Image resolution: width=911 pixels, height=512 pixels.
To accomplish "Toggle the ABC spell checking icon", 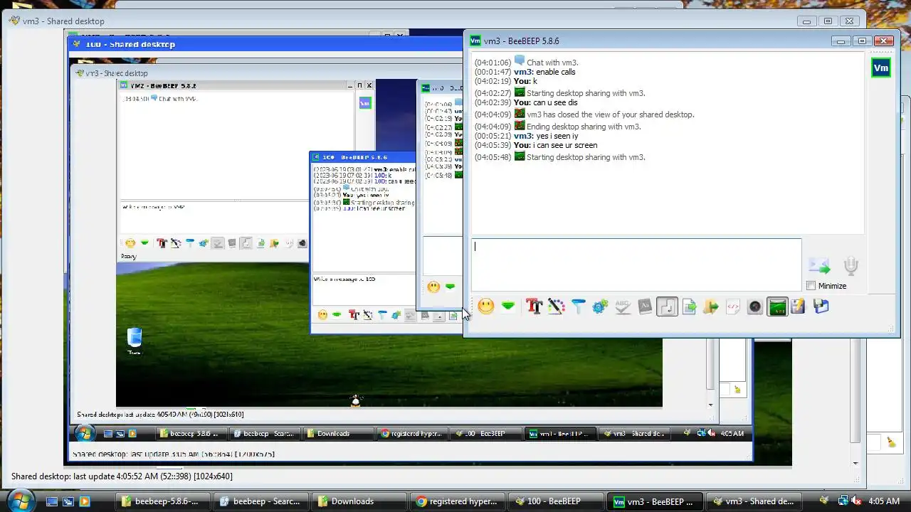I will point(623,306).
